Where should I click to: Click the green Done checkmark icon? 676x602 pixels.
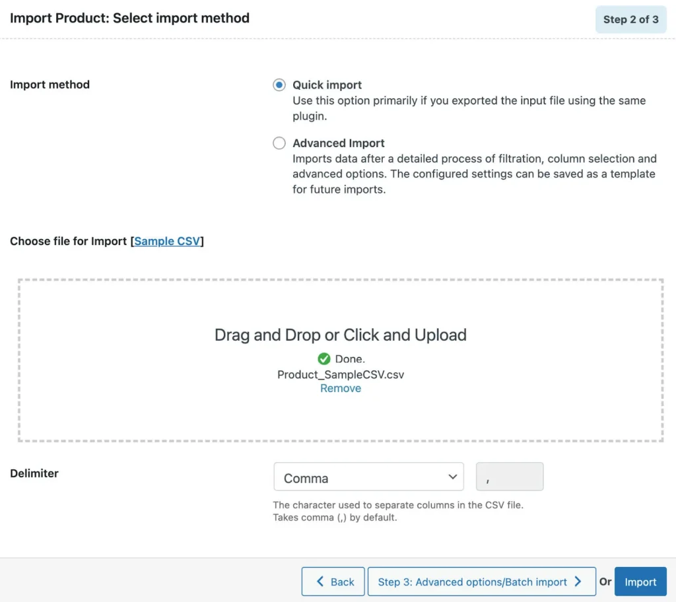(324, 358)
